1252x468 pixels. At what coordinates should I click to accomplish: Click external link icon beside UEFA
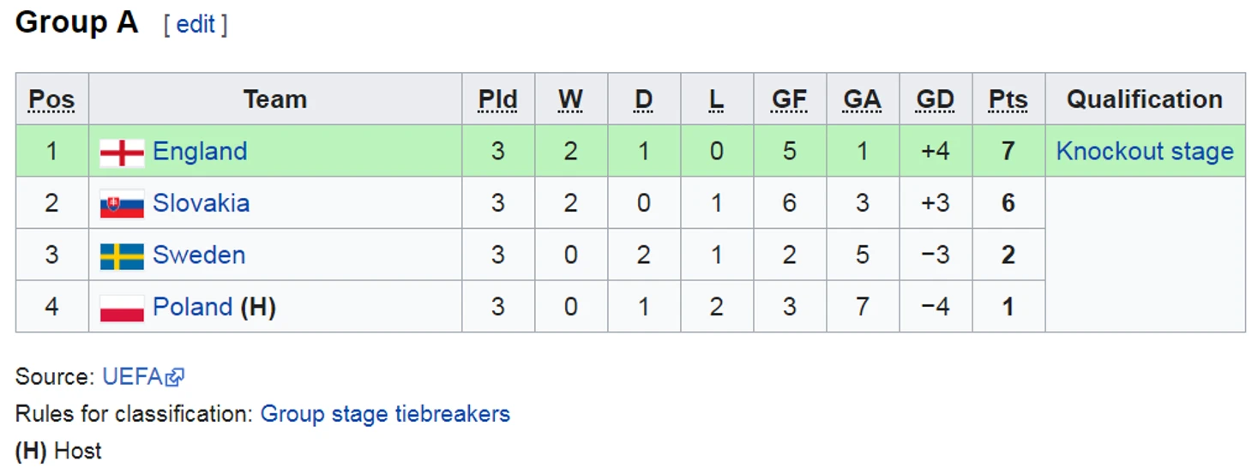(176, 377)
